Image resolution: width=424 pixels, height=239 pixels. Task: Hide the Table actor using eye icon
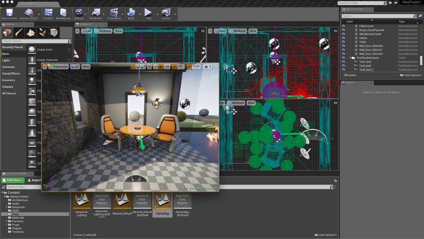pos(344,42)
